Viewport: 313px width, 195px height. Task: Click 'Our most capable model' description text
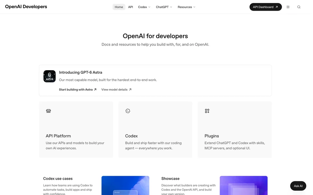108,80
